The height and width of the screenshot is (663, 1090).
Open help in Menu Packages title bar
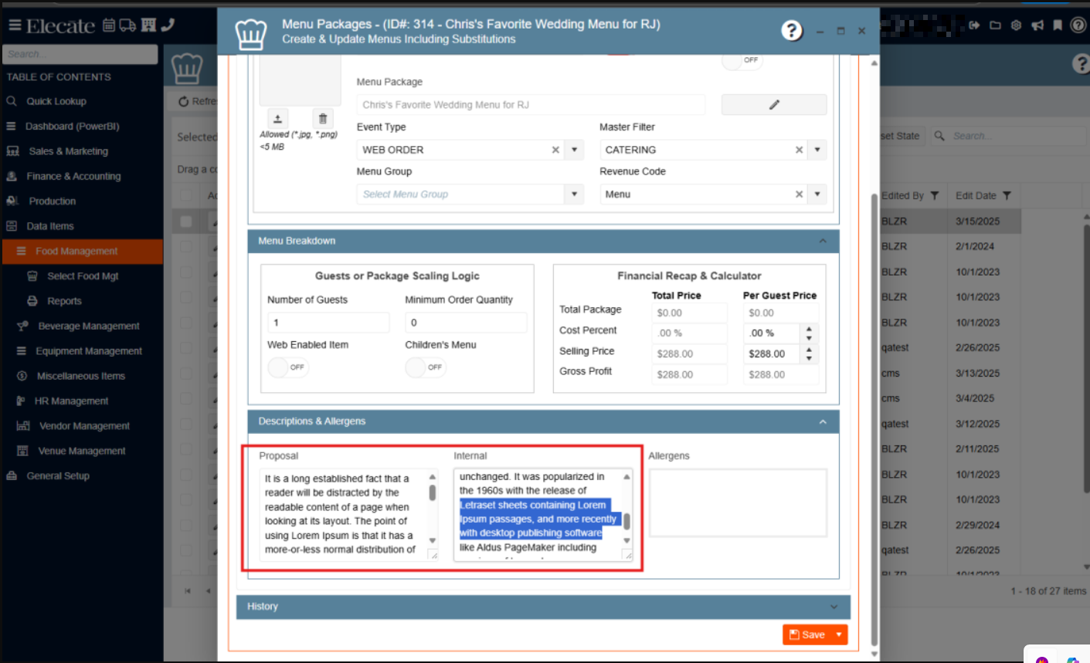tap(791, 30)
